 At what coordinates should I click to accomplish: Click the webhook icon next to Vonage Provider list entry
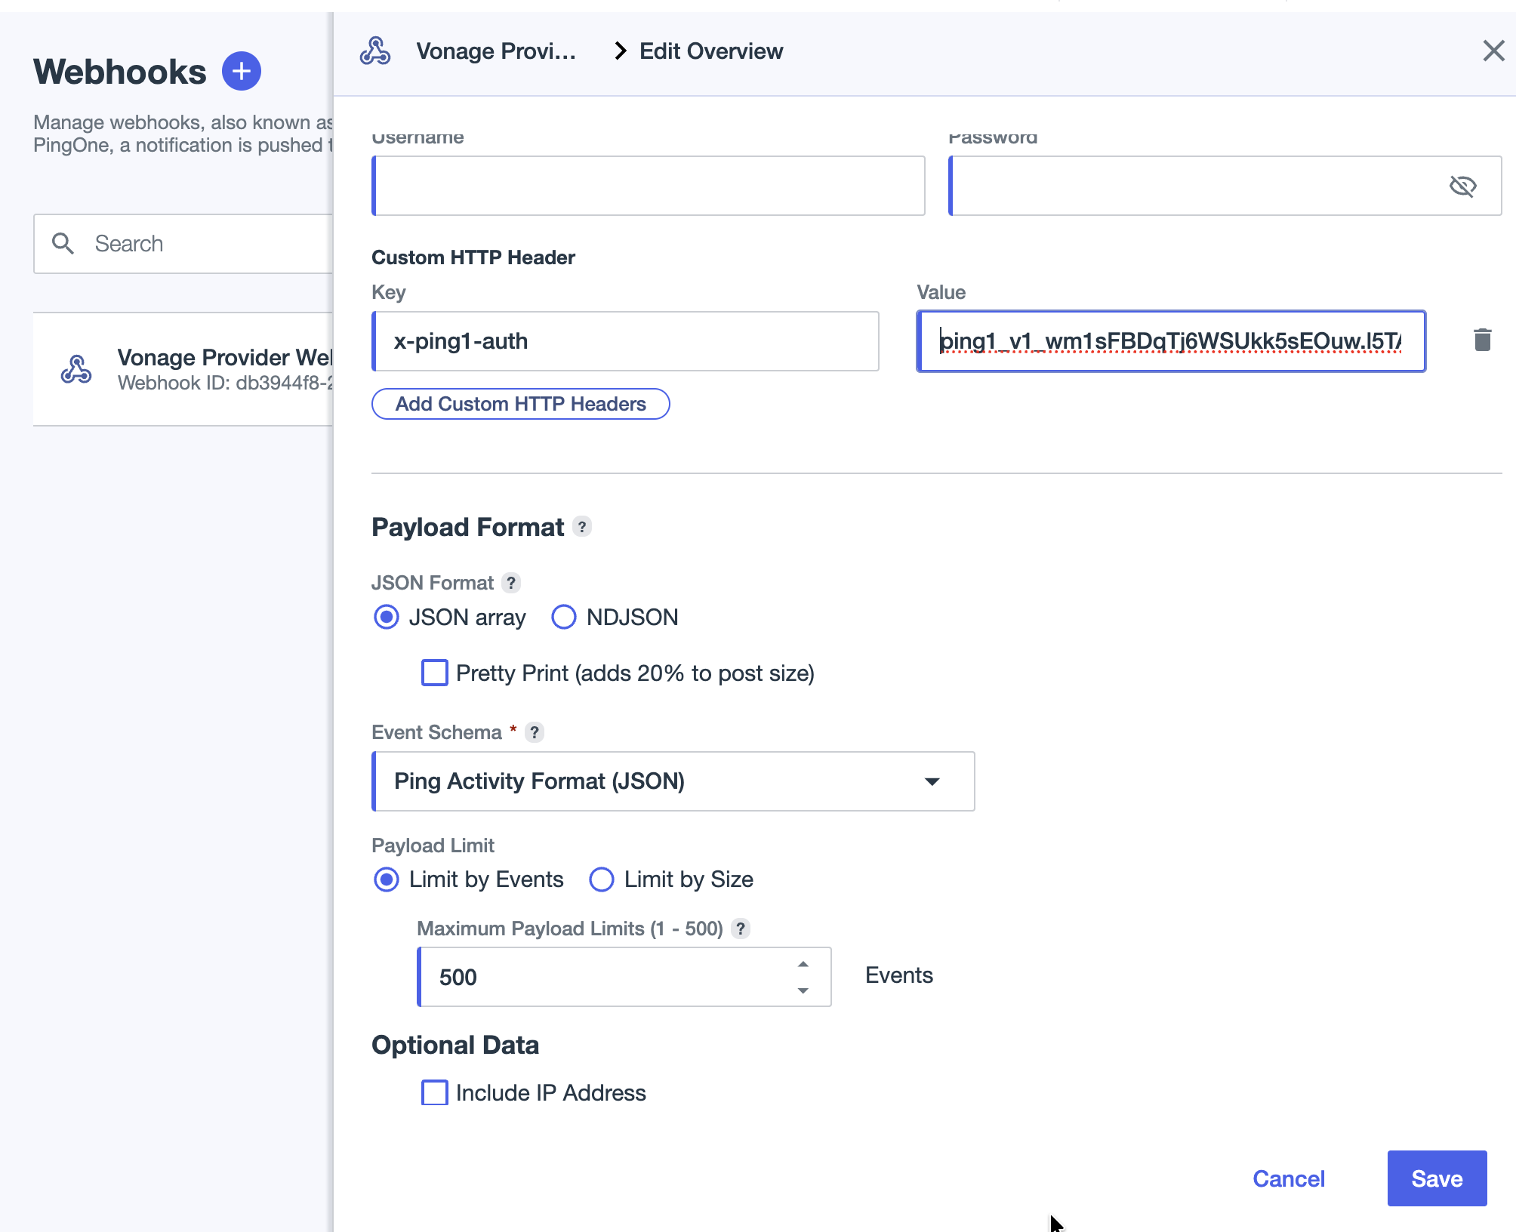[76, 369]
